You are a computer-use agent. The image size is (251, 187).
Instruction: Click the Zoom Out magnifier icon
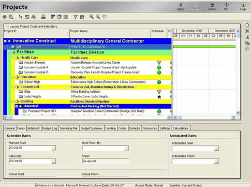point(98,17)
